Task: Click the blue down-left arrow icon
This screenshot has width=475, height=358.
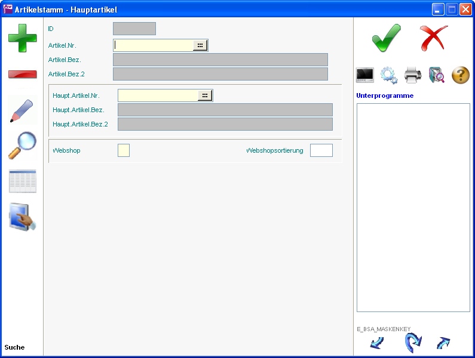Action: (x=377, y=343)
